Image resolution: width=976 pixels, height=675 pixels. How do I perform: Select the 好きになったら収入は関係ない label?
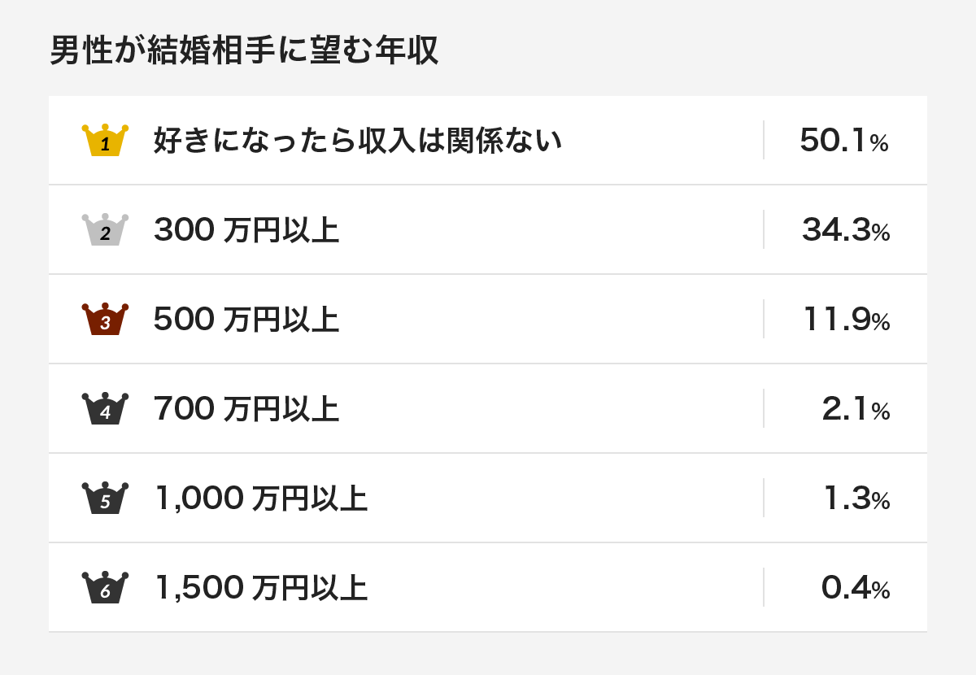[358, 141]
